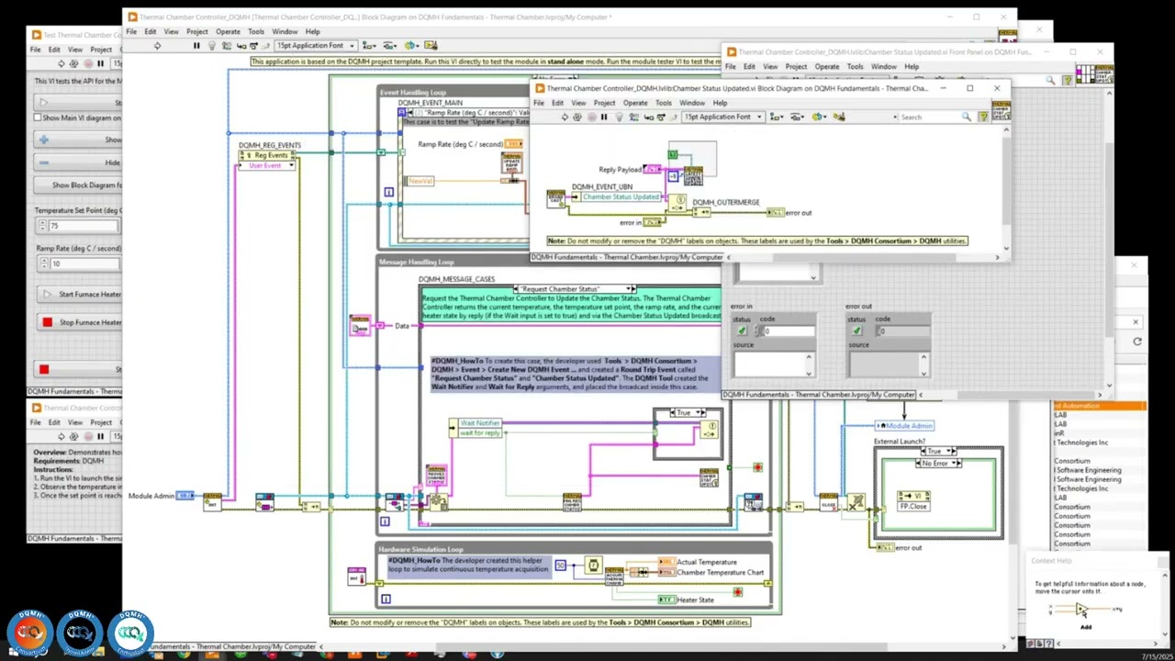The width and height of the screenshot is (1175, 661).
Task: Click the Run arrow in the lower-left Overview window
Action: pos(62,437)
